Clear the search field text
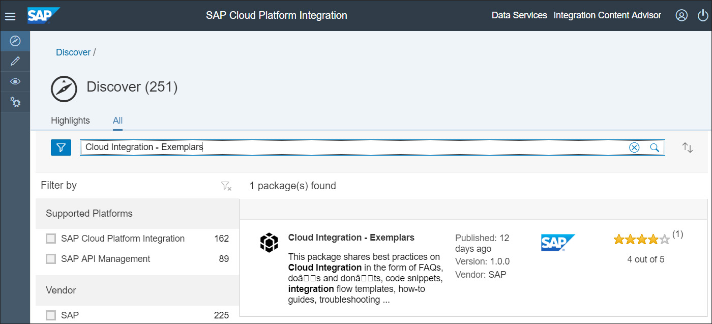 pos(634,148)
